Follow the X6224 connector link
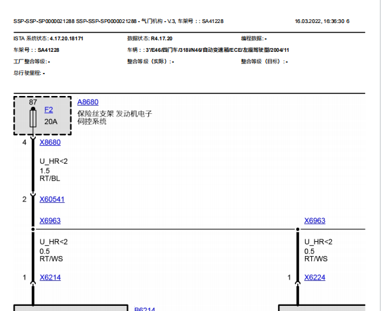The width and height of the screenshot is (381, 311). 315,278
